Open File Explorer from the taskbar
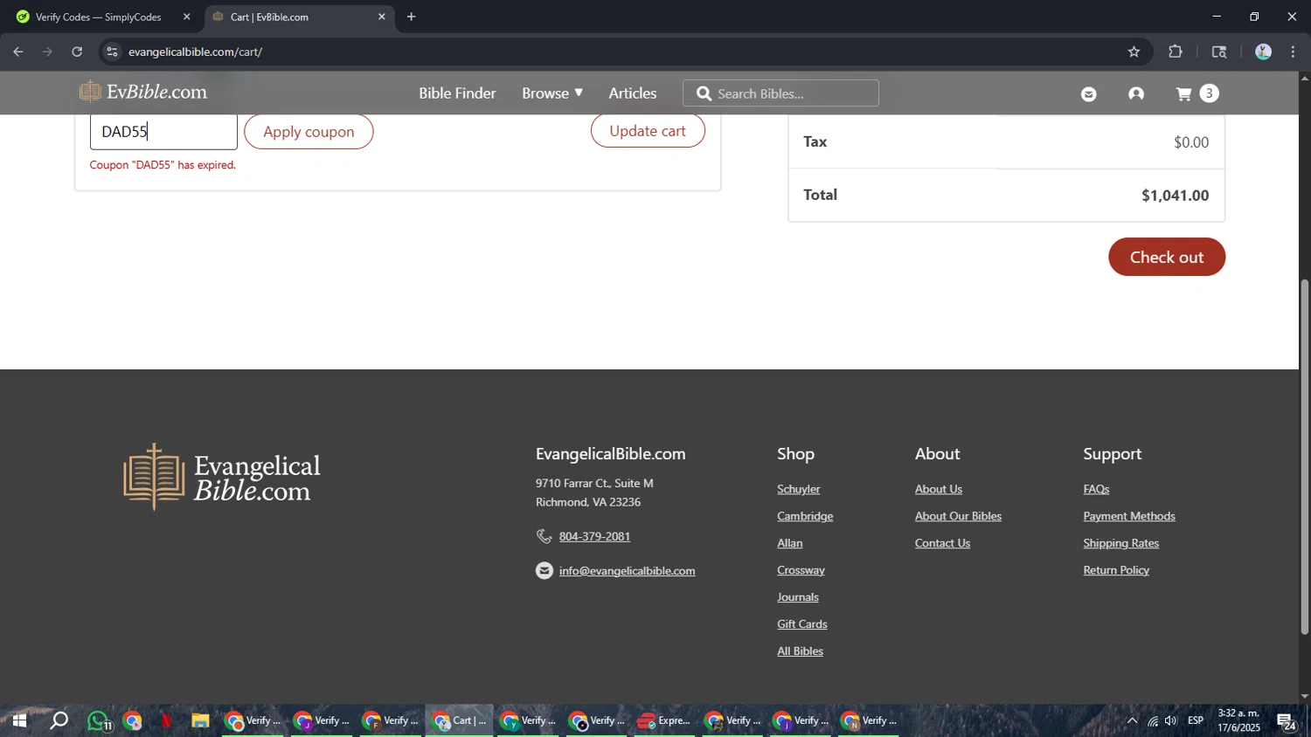1311x737 pixels. 200,721
